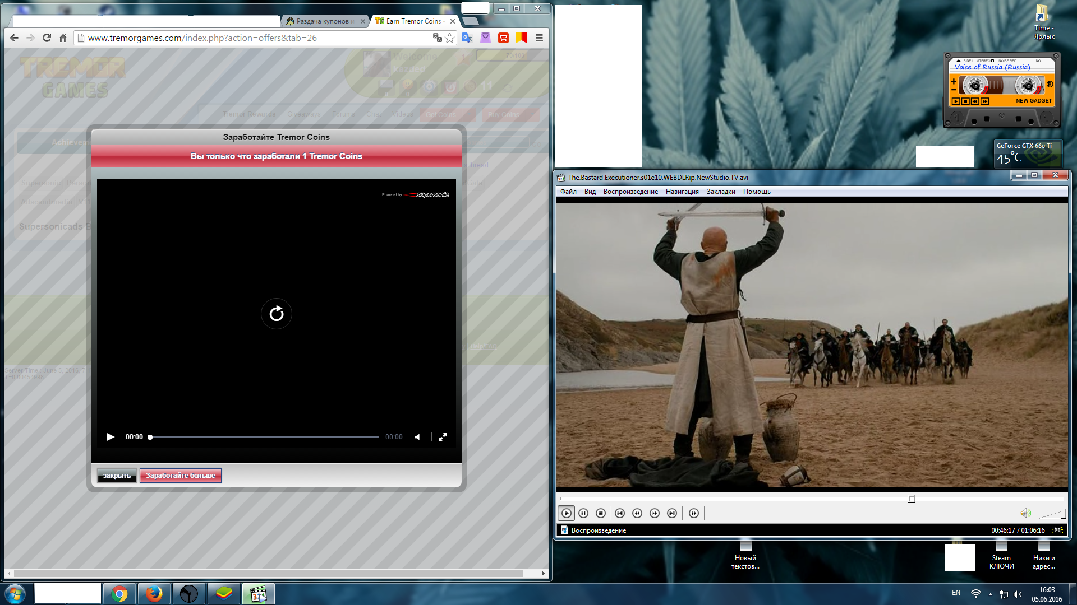Open Chrome home page button
Viewport: 1077px width, 605px height.
(x=63, y=38)
